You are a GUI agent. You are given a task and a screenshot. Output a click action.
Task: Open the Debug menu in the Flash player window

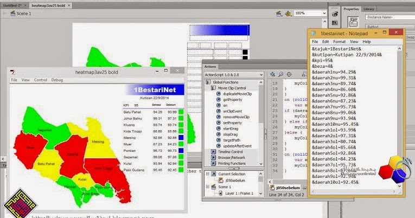(57, 80)
